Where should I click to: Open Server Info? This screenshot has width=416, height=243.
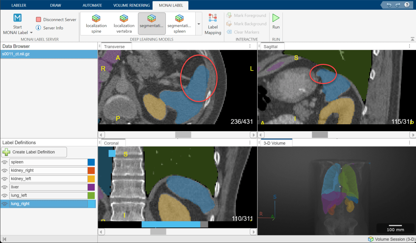click(x=52, y=28)
